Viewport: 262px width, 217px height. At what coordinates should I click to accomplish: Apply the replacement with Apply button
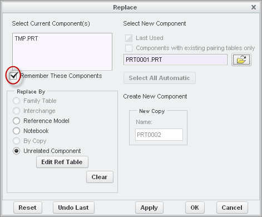(149, 208)
